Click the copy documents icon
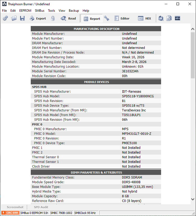 pos(169,18)
